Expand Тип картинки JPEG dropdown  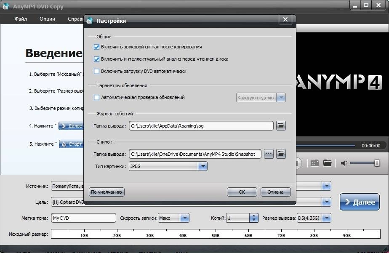(202, 166)
